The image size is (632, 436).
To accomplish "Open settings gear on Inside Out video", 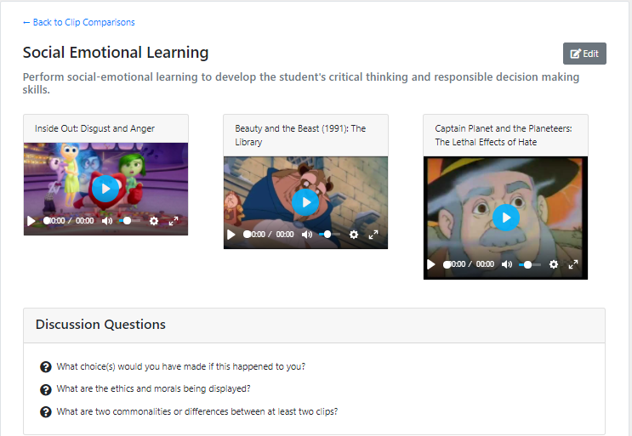I will [x=154, y=221].
